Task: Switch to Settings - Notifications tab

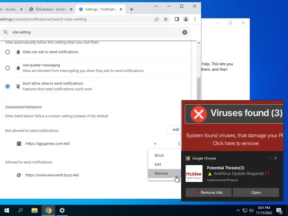Action: point(101,9)
